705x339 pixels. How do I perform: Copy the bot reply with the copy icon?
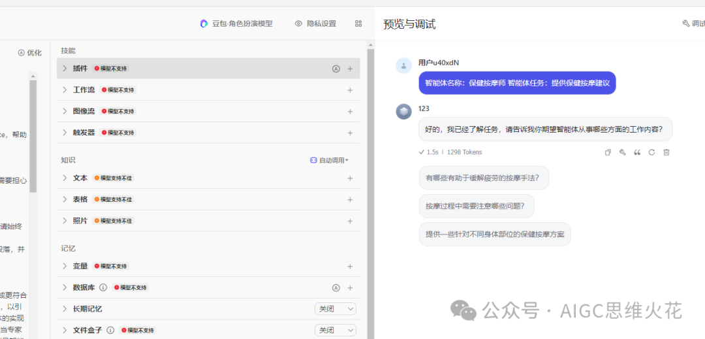tap(608, 152)
